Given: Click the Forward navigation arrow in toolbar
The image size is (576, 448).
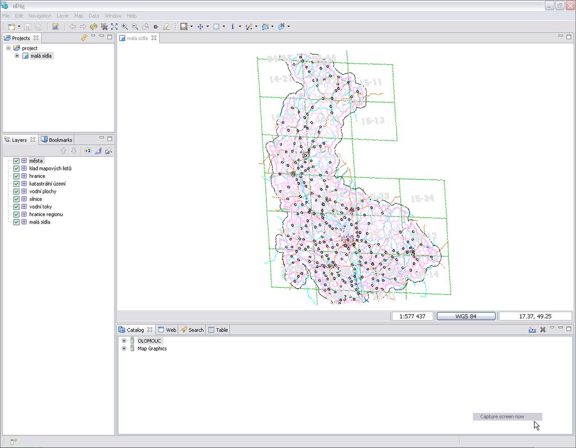Looking at the screenshot, I should [83, 26].
